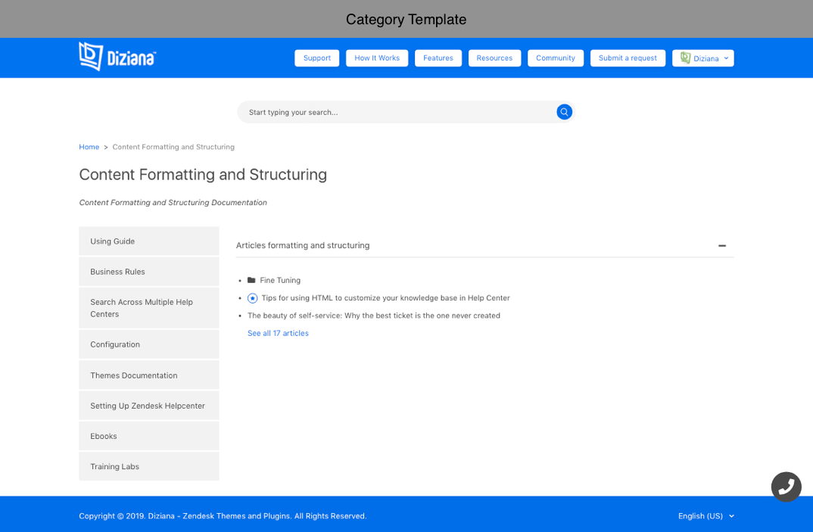This screenshot has width=813, height=532.
Task: Click the blue search magnifier icon
Action: tap(564, 112)
